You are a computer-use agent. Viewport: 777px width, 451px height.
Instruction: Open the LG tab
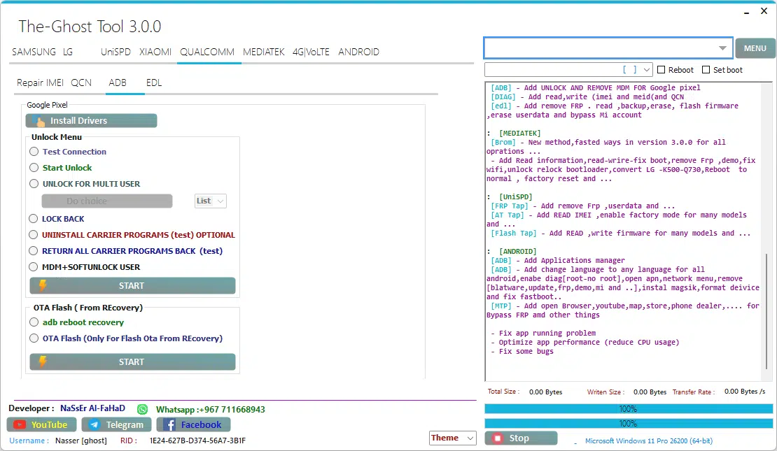coord(68,52)
